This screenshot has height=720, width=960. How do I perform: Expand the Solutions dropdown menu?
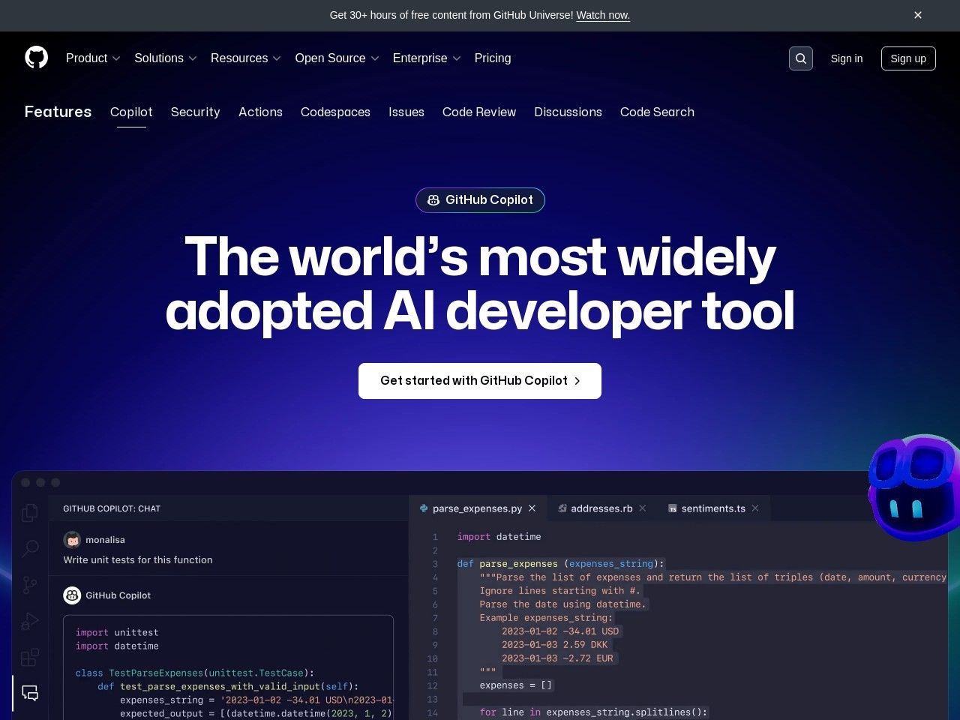(x=166, y=58)
